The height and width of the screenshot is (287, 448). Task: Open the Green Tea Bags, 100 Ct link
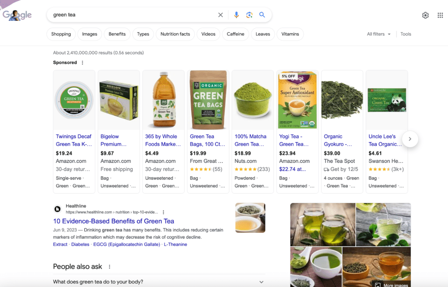tap(207, 140)
